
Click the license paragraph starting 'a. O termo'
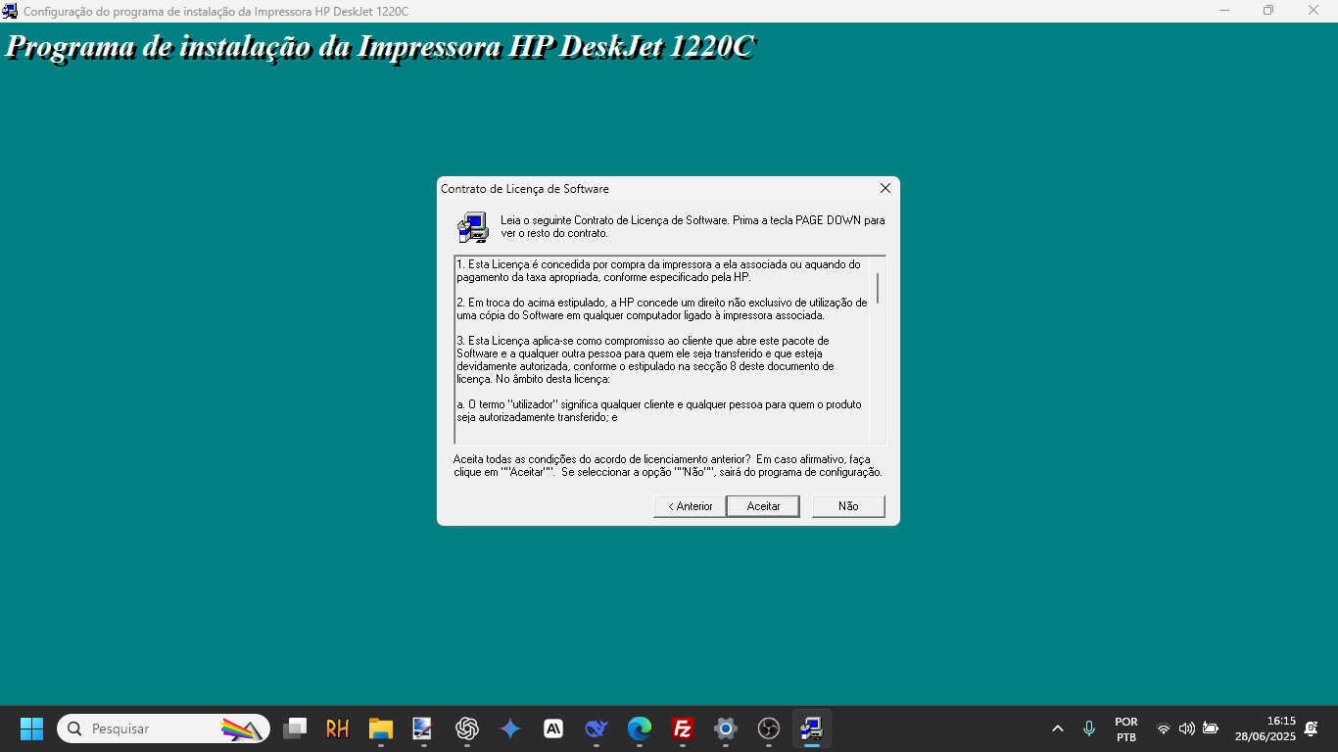pyautogui.click(x=659, y=410)
